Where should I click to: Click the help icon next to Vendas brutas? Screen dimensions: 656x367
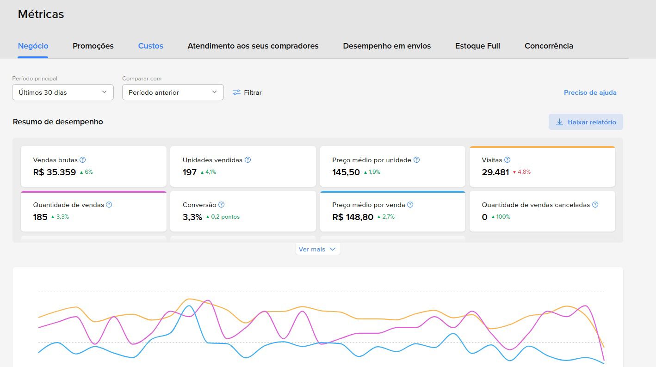coord(82,159)
